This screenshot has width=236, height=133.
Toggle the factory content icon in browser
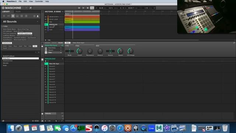click(34, 16)
